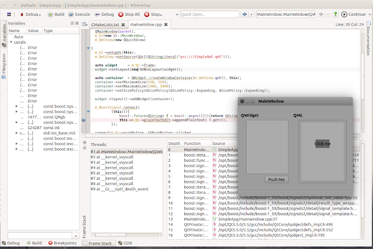This screenshot has height=249, width=373.
Task: Collapse the lambda fold marker near [this]
Action: 88,111
